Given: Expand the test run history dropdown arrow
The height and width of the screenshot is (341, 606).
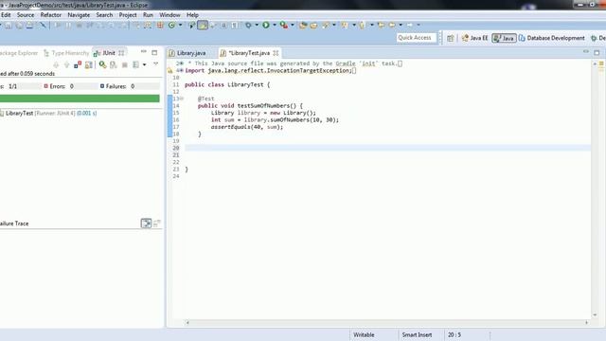Looking at the screenshot, I should coord(144,64).
